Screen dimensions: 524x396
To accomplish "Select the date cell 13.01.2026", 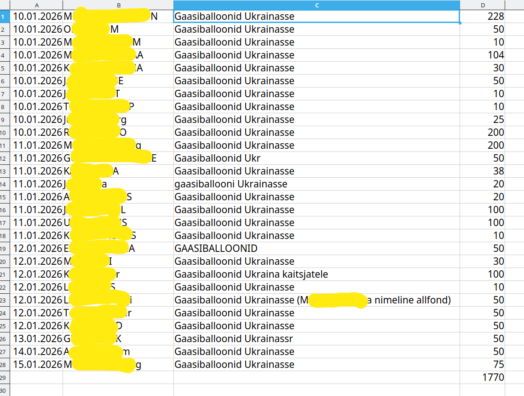I will click(x=37, y=339).
